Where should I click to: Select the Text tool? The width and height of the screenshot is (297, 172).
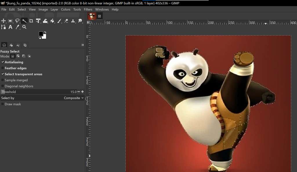pos(10,27)
